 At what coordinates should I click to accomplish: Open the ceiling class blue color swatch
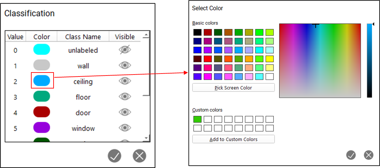click(x=42, y=81)
